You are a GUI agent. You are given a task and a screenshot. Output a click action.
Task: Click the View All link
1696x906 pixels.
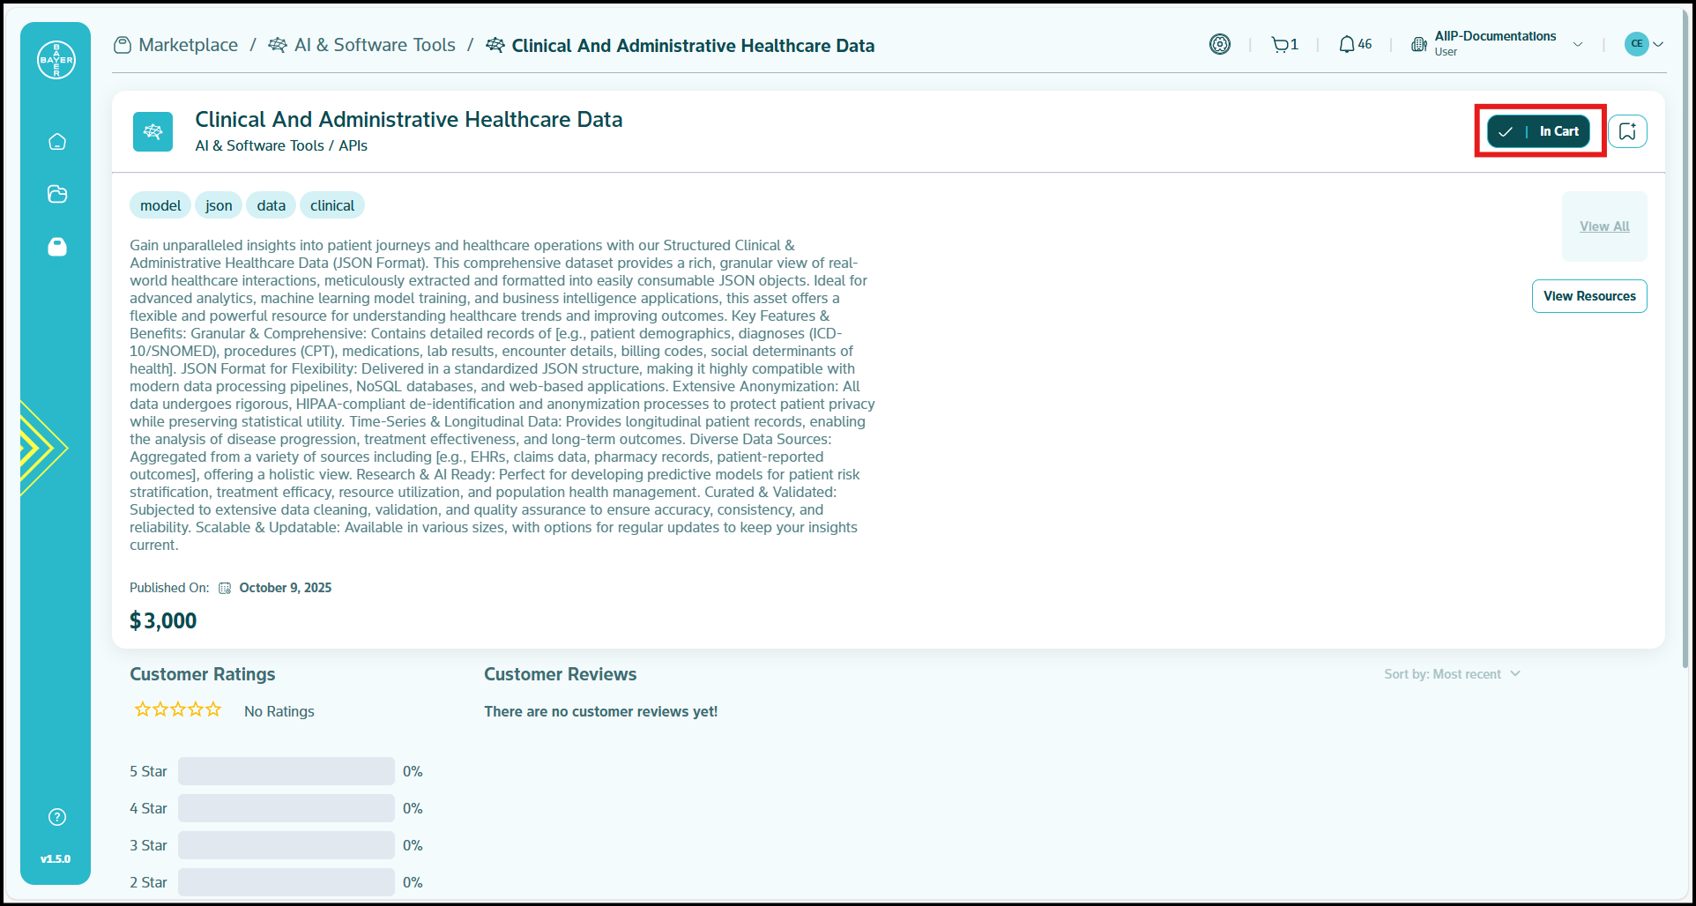1604,226
